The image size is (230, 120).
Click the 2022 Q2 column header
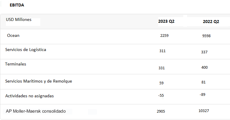[x=211, y=22]
